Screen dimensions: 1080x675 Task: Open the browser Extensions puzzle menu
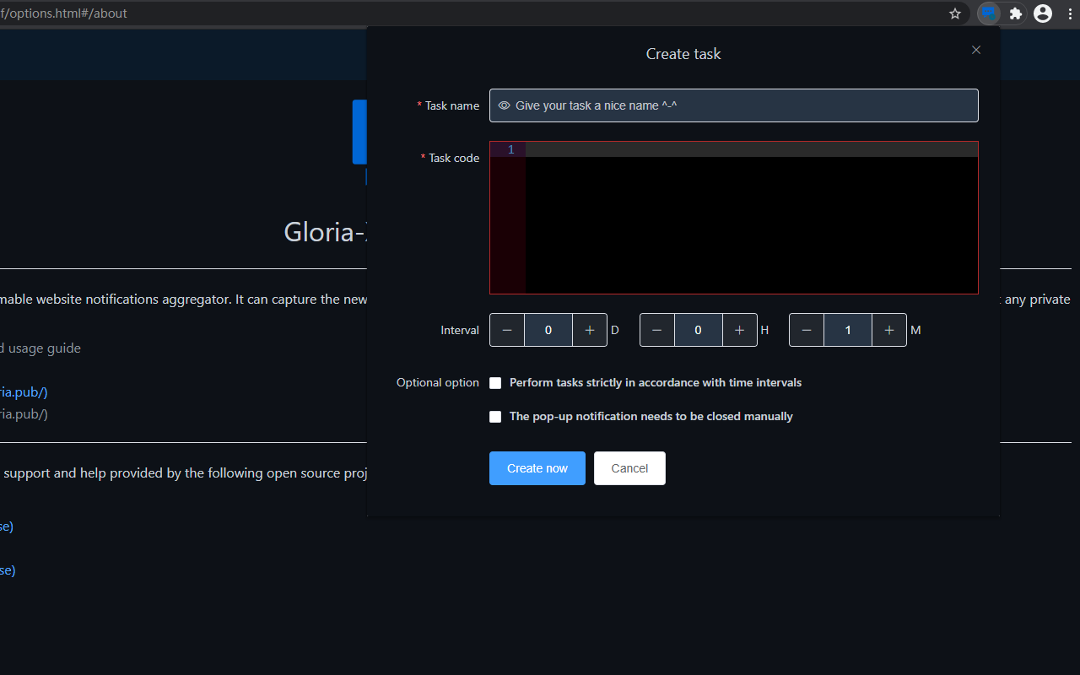1016,13
